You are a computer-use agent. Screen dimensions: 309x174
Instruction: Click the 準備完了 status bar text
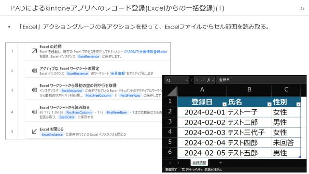click(x=171, y=170)
